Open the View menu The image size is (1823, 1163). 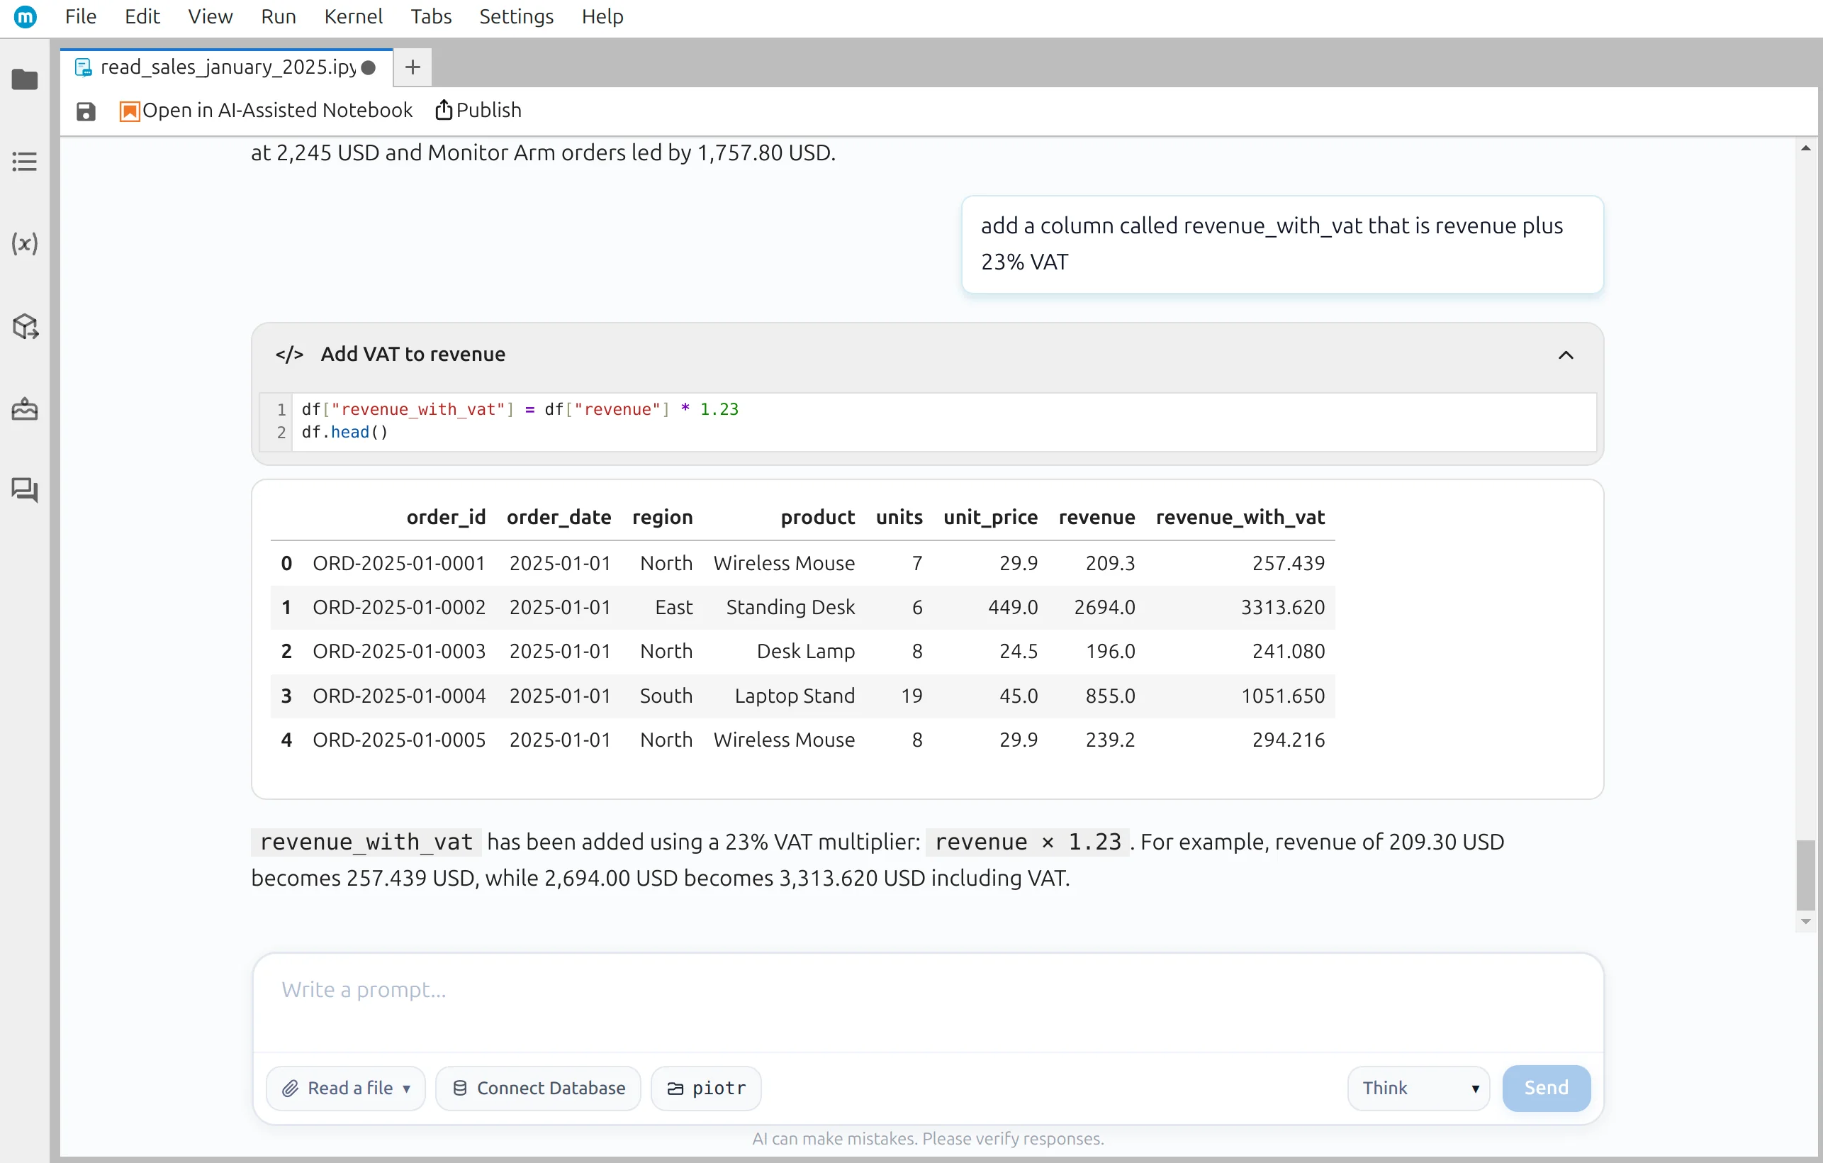(210, 16)
